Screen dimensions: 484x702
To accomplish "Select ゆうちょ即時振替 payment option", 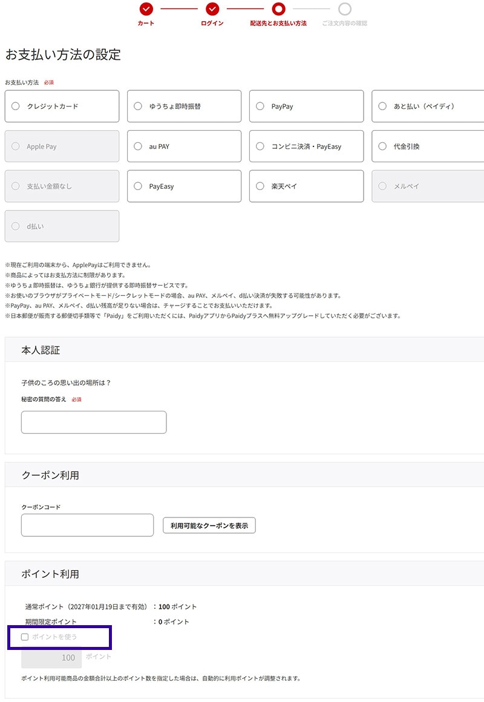I will 184,107.
